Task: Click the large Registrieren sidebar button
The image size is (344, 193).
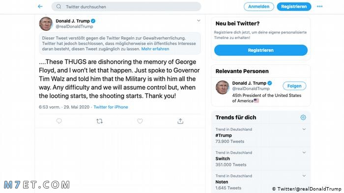Action: coord(261,50)
